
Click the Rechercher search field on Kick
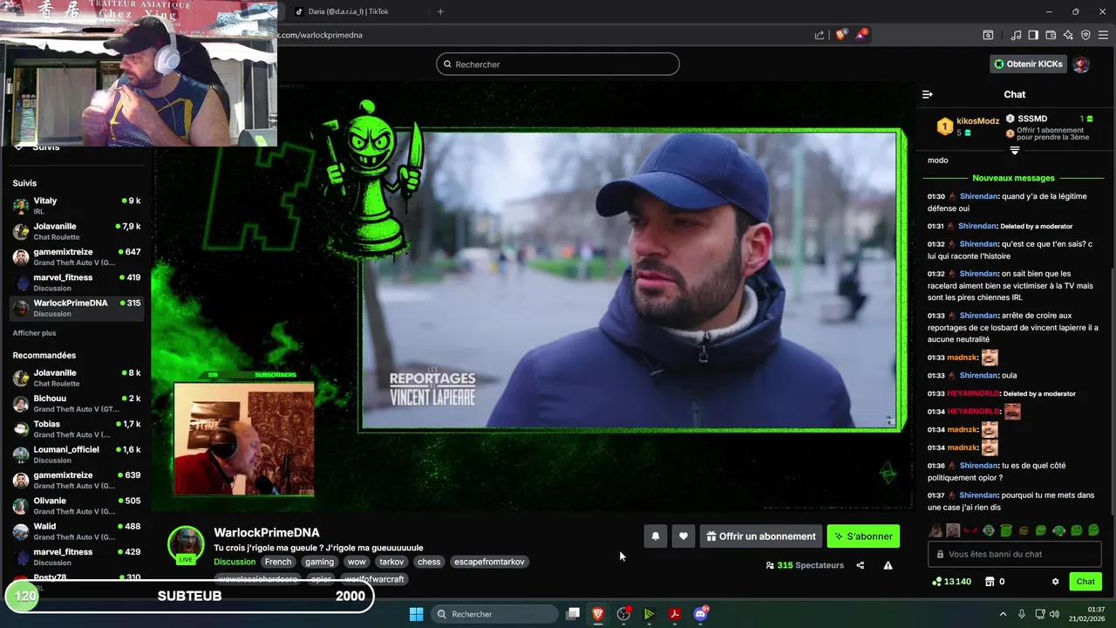[557, 64]
